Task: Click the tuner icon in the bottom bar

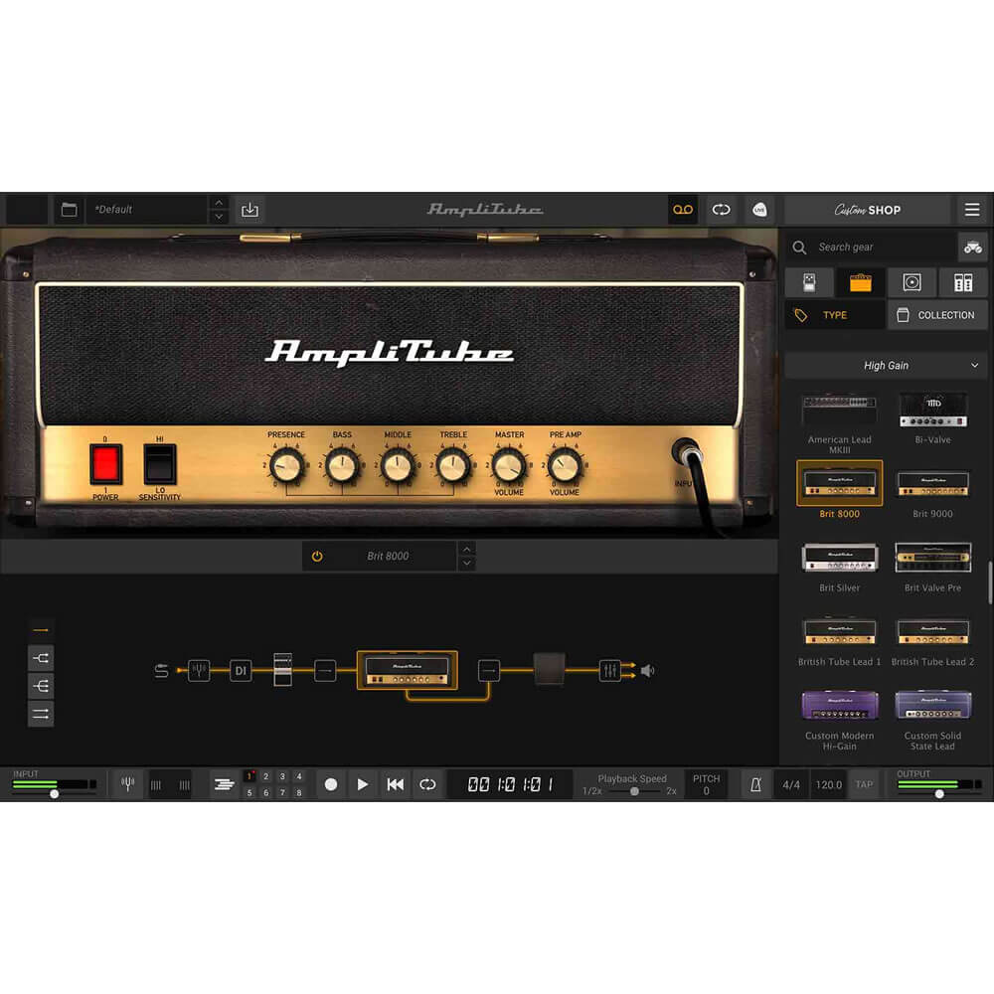Action: coord(127,784)
